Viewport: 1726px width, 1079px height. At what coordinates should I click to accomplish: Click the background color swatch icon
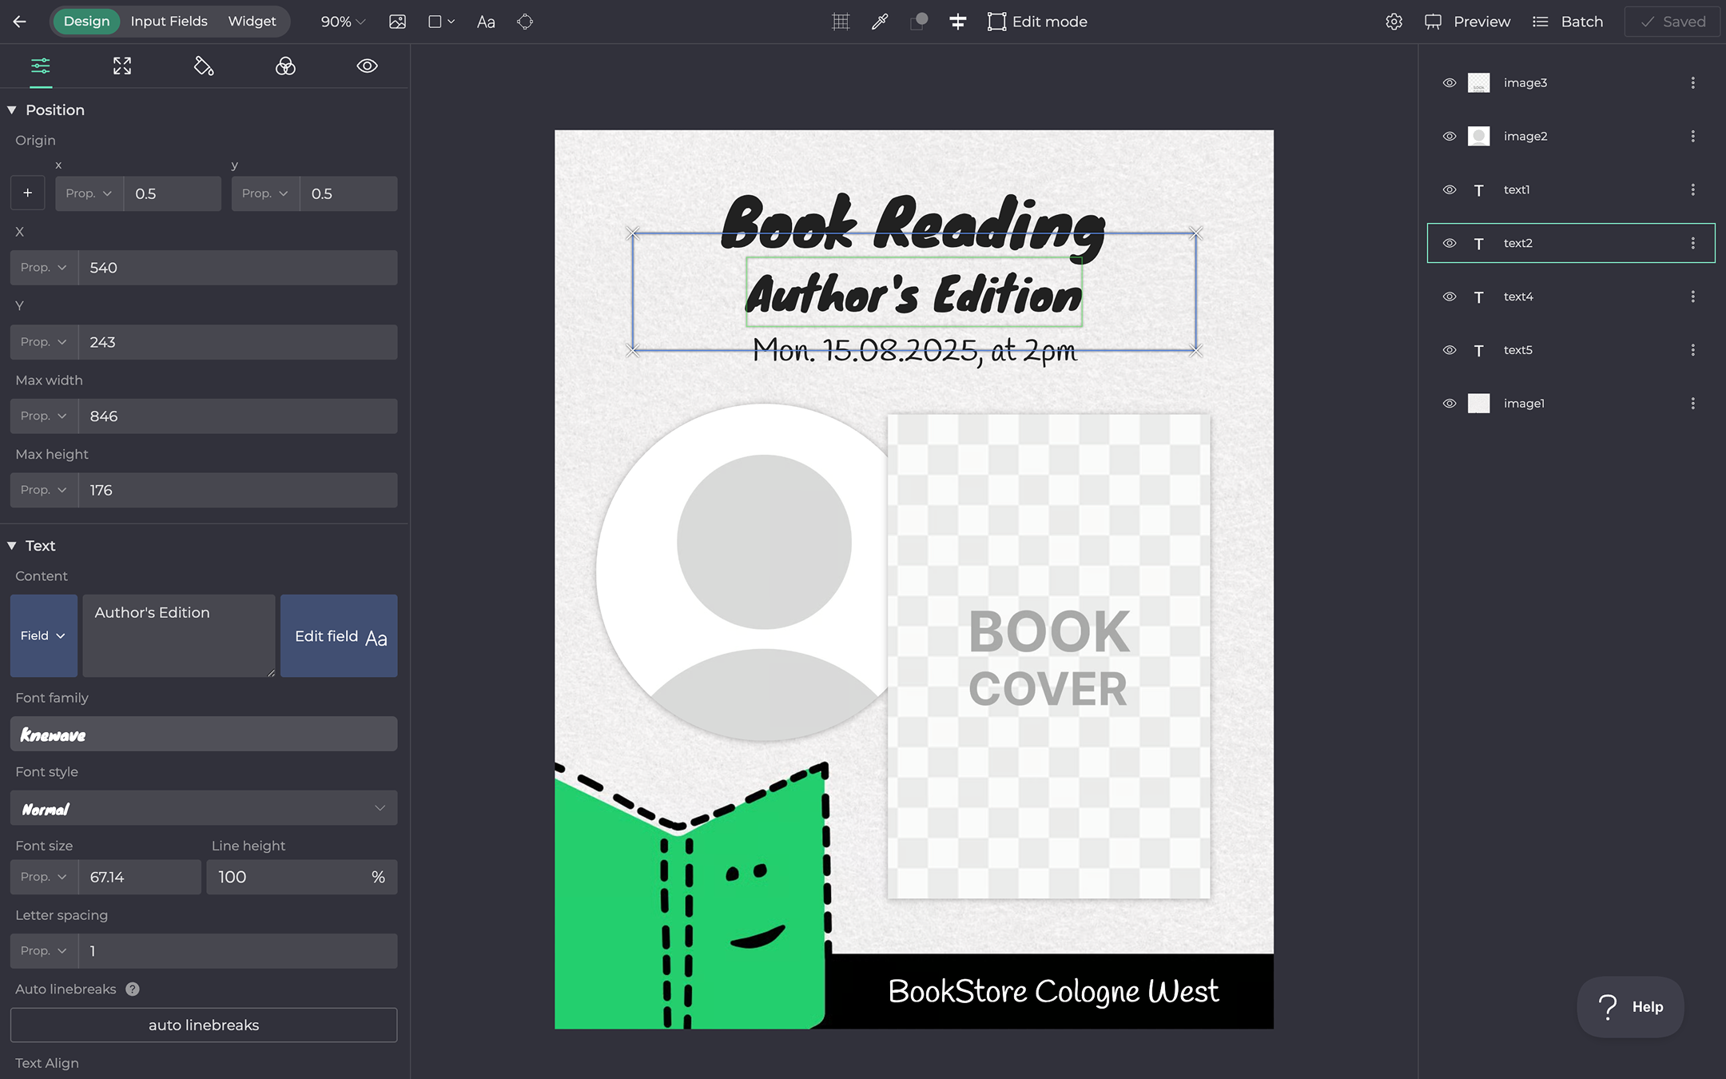[918, 22]
